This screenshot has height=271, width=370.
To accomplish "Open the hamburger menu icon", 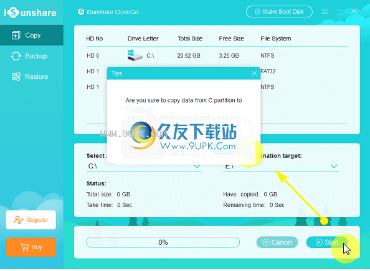I will (325, 11).
